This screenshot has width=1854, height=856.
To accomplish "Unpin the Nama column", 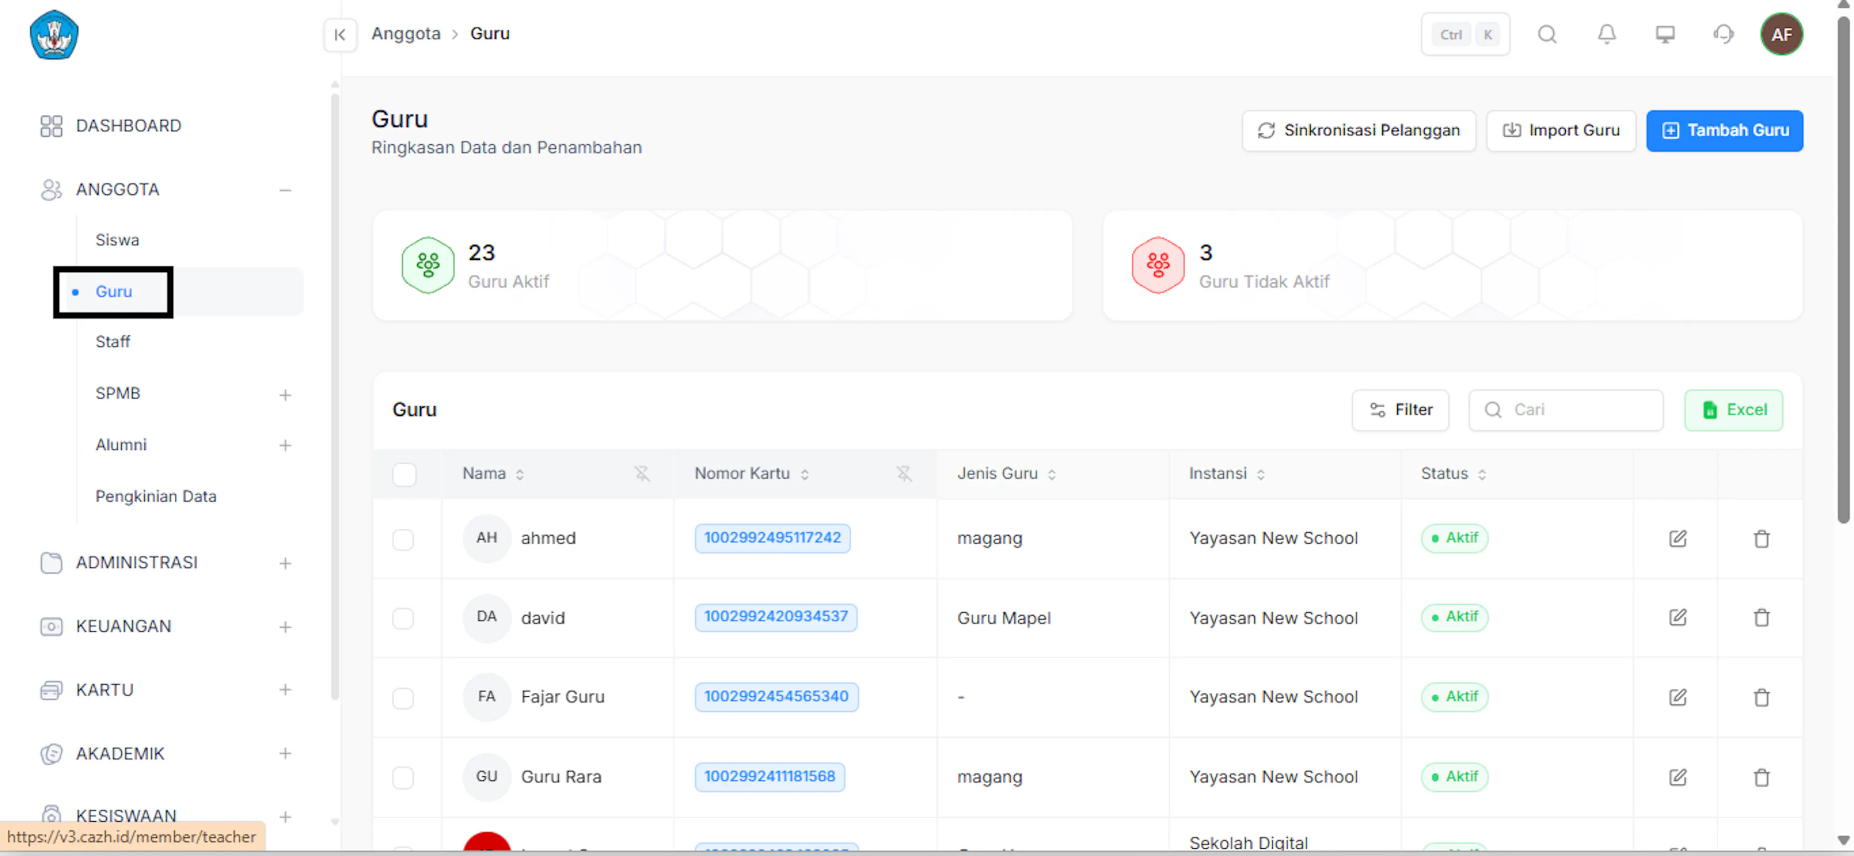I will coord(641,473).
